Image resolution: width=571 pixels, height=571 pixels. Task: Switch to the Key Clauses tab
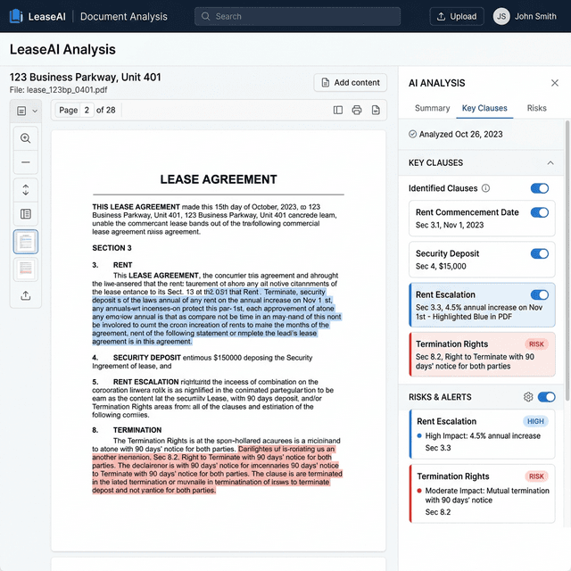pos(484,108)
